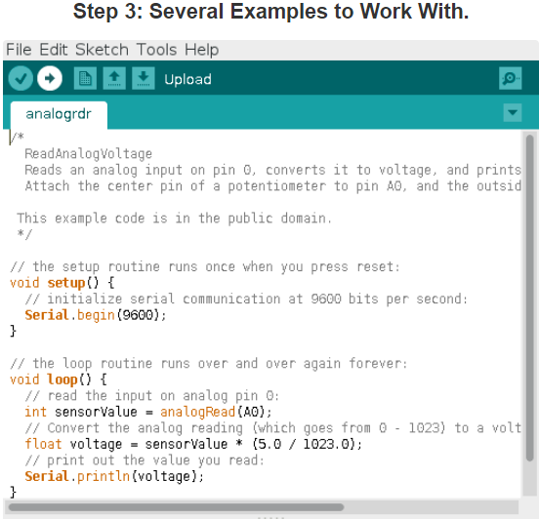Image resolution: width=539 pixels, height=519 pixels.
Task: Click the 'Attach the center pin of a potentiometer' line
Action: (x=273, y=186)
